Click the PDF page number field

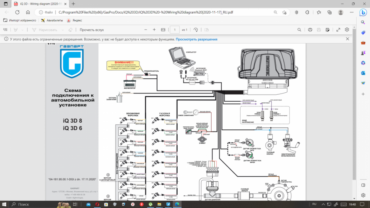[174, 30]
